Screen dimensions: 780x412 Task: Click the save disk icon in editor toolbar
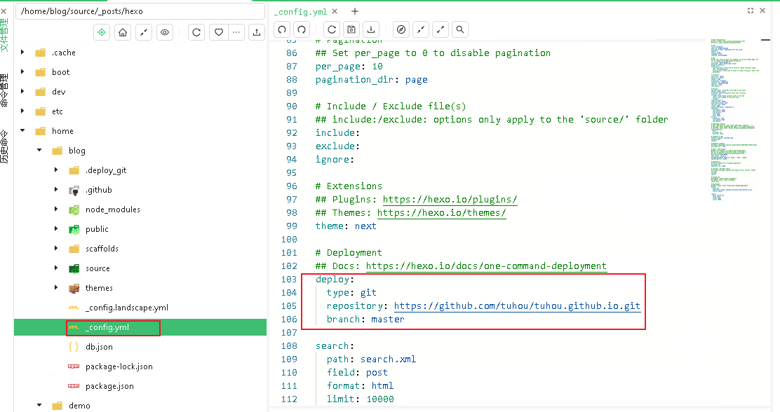[351, 29]
